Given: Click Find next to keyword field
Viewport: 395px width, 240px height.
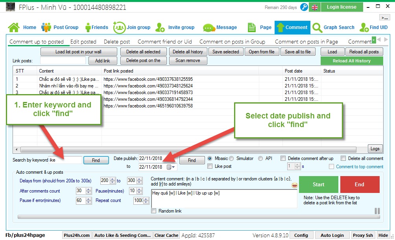Looking at the screenshot, I should pos(96,160).
